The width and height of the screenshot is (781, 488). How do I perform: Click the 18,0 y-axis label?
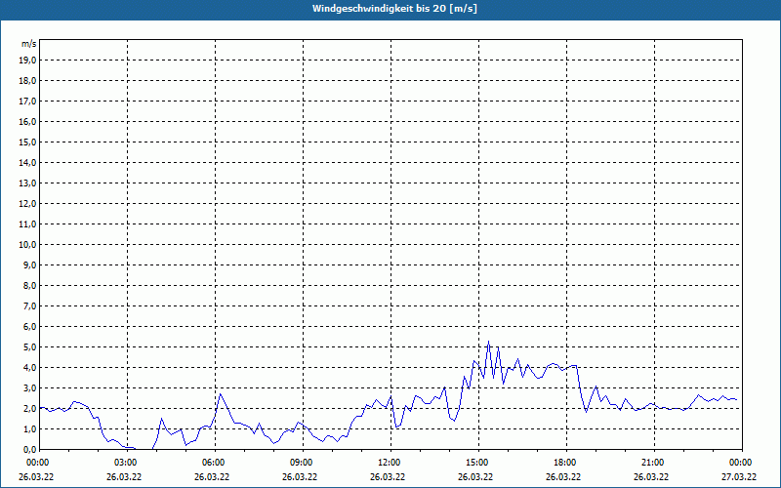tap(27, 81)
